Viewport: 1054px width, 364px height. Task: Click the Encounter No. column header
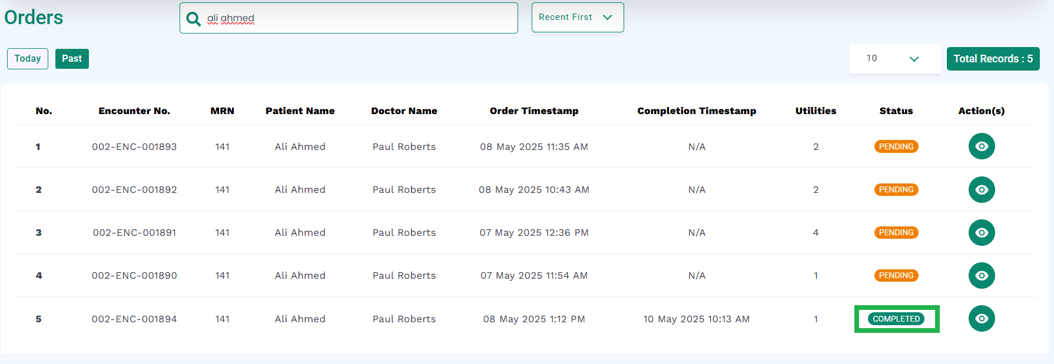134,111
